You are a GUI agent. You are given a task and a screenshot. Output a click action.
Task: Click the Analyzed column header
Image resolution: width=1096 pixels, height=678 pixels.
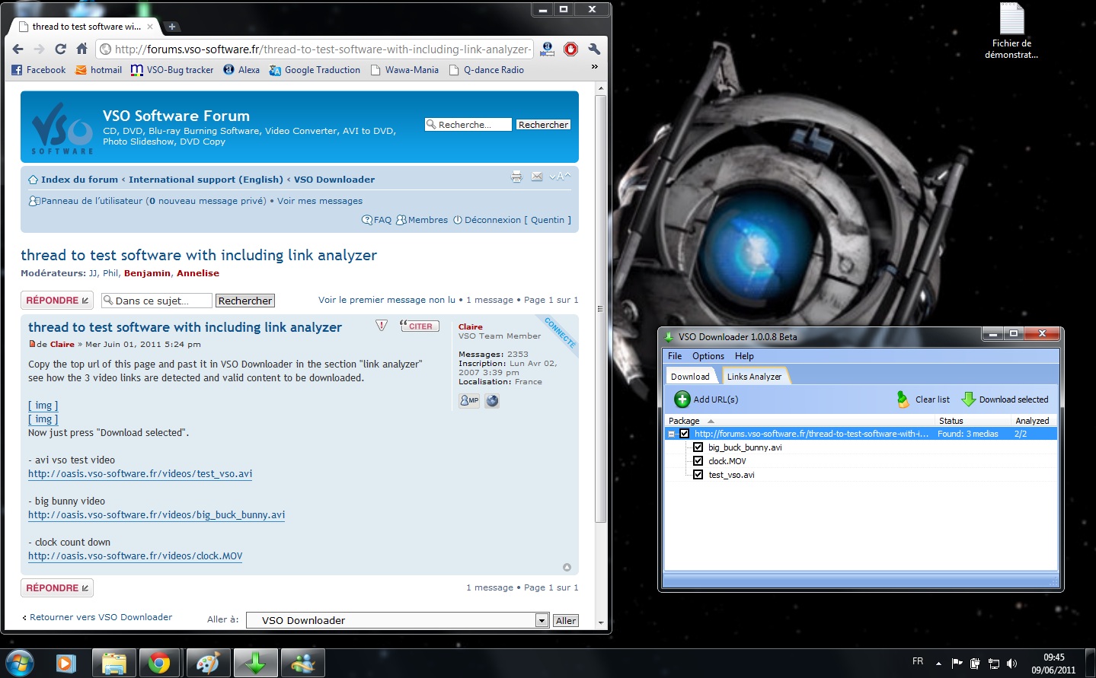[x=1034, y=421]
